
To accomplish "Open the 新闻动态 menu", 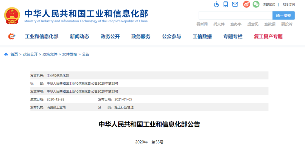I will click(79, 37).
